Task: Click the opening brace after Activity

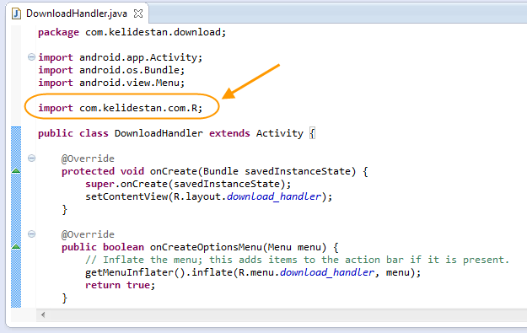Action: tap(312, 133)
